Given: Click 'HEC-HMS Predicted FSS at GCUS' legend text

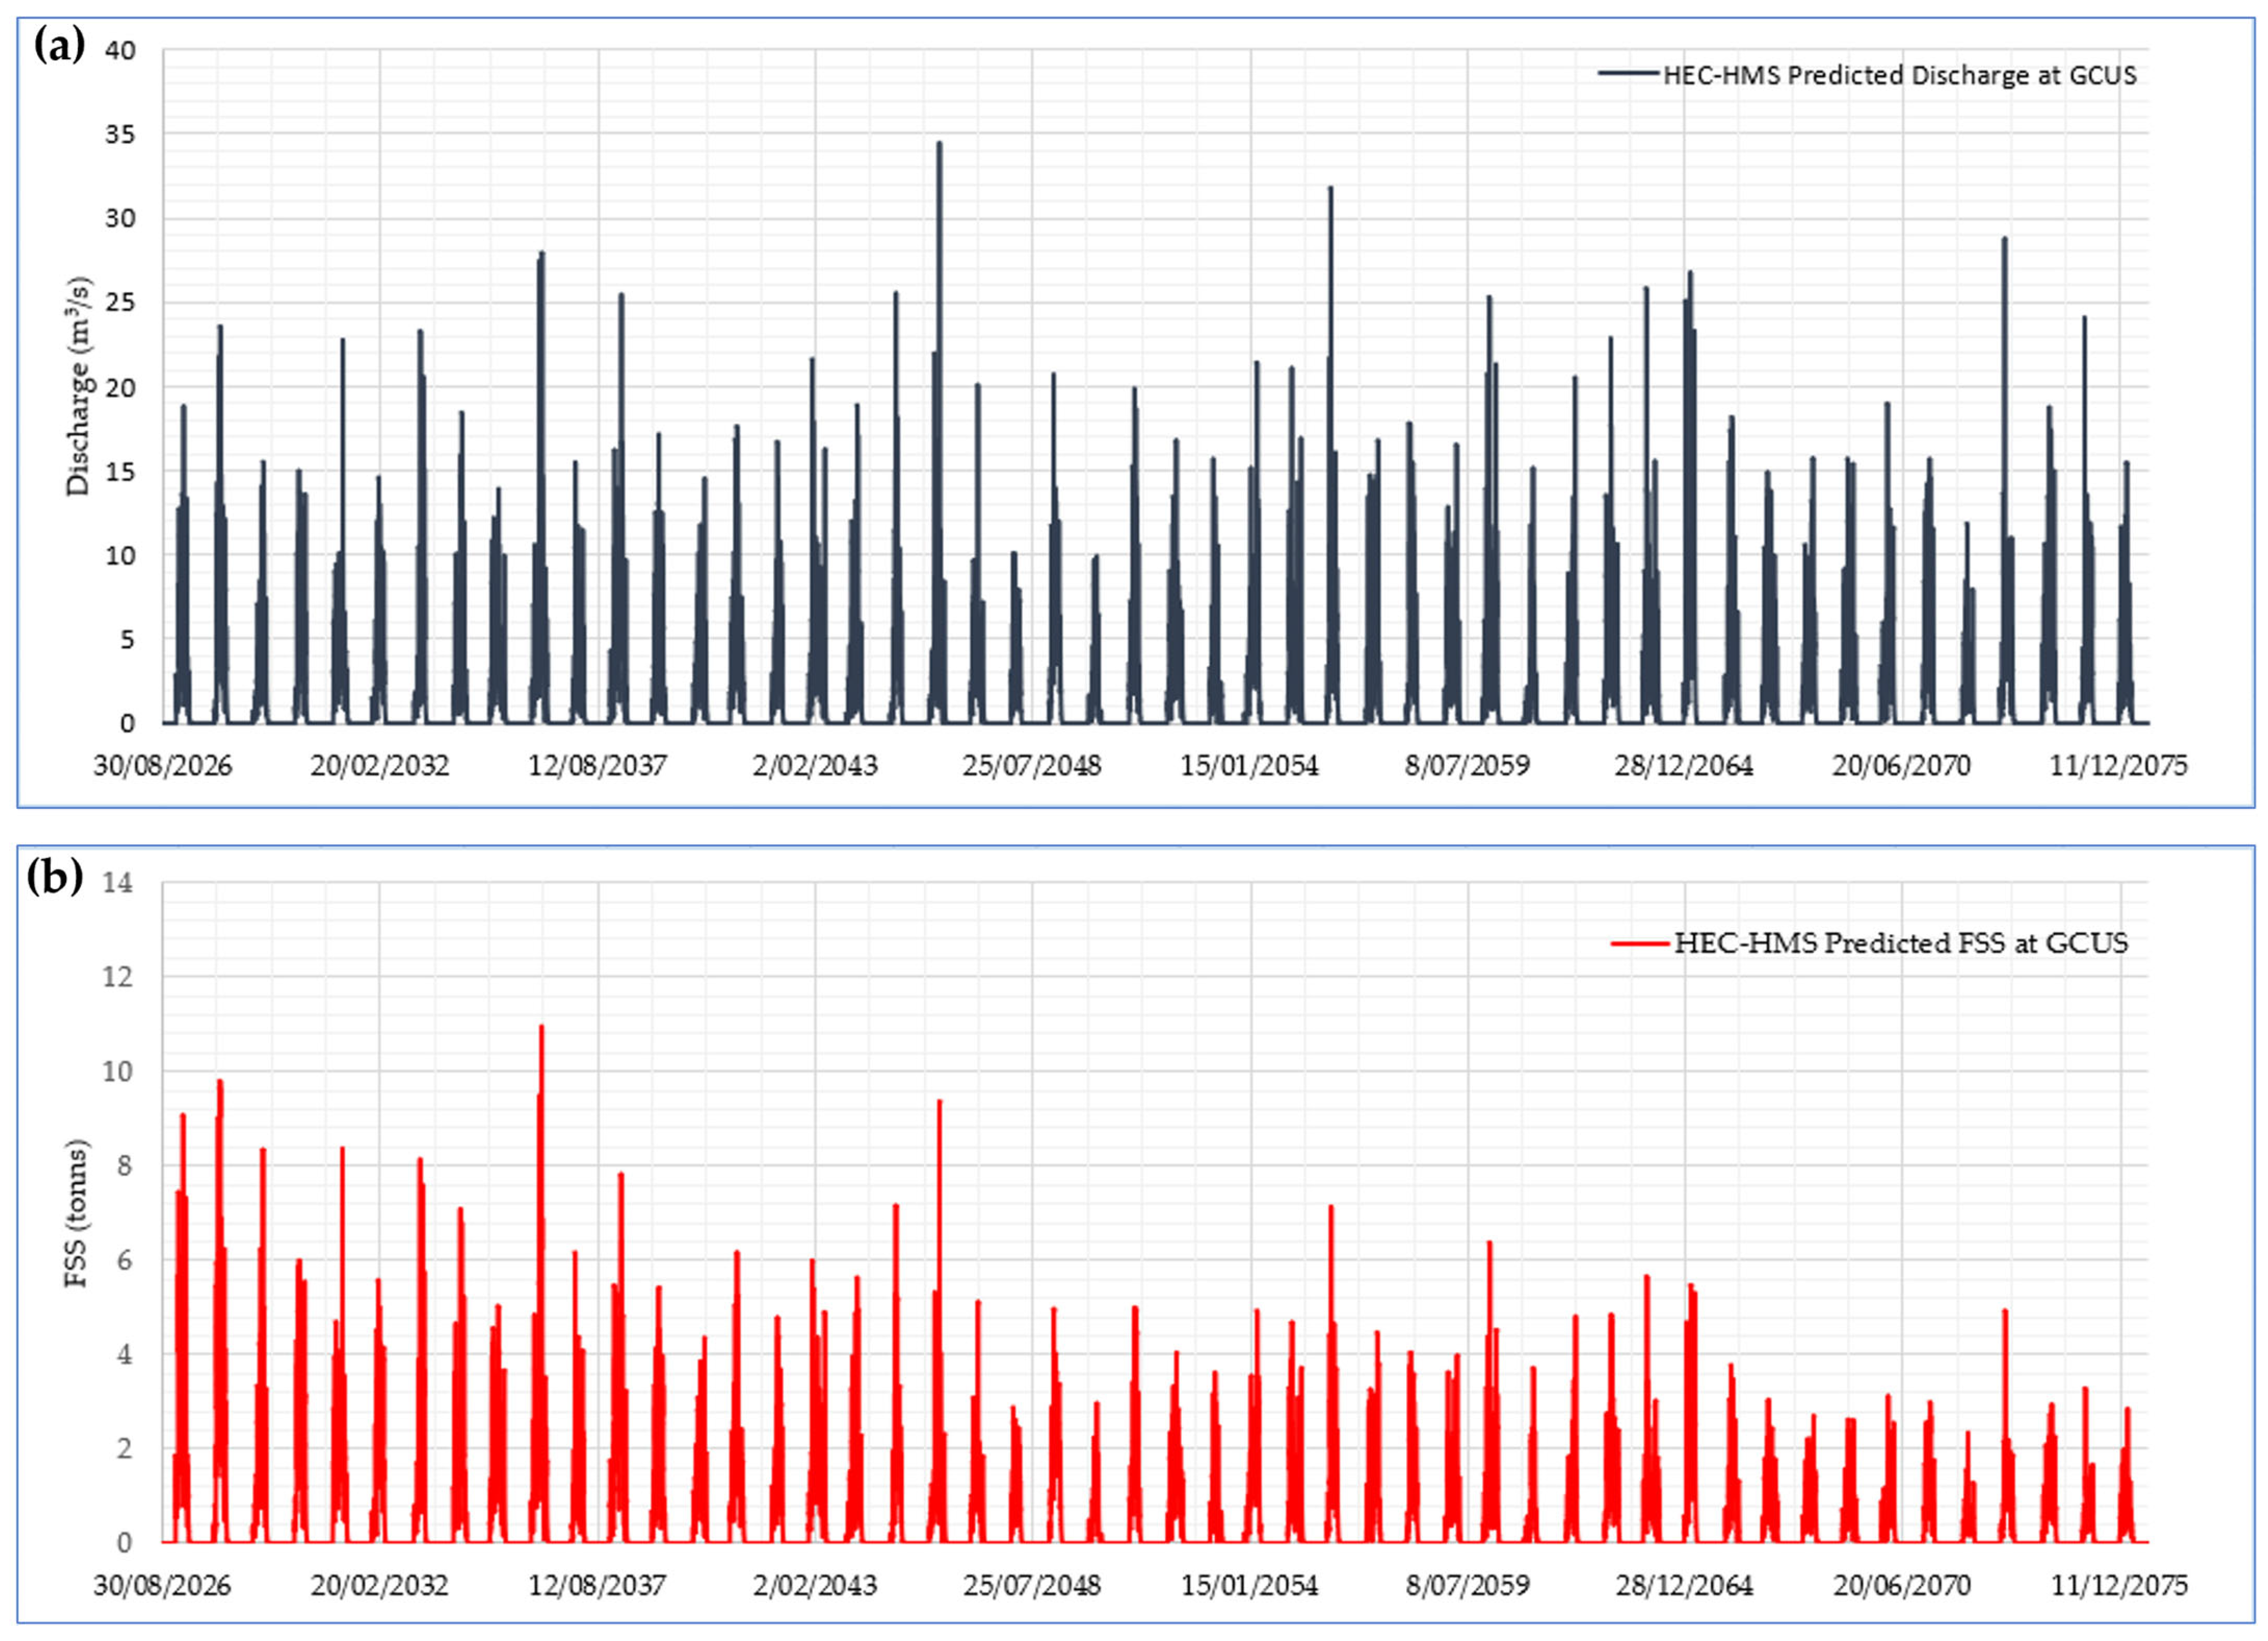Looking at the screenshot, I should point(1900,943).
